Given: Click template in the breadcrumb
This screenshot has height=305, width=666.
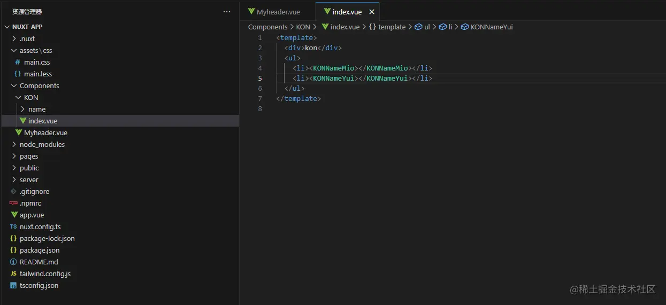Looking at the screenshot, I should click(392, 27).
